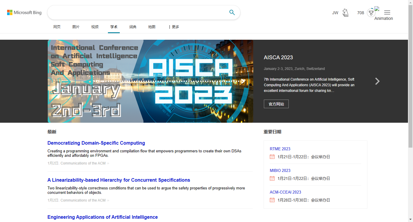The image size is (413, 222).
Task: Click the AISCA 2023 conference banner image
Action: (x=150, y=81)
